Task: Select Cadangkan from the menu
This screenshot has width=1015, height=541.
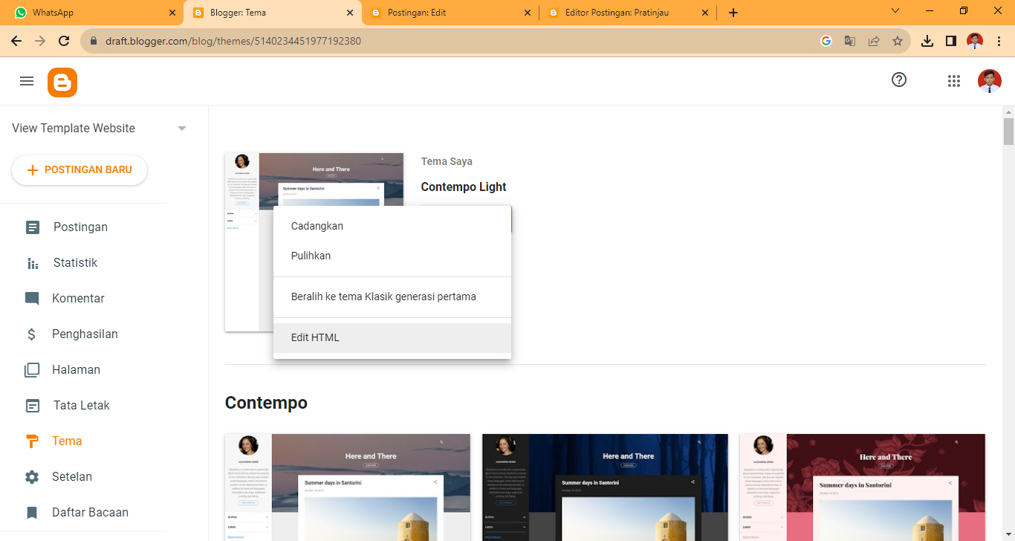Action: click(x=392, y=226)
